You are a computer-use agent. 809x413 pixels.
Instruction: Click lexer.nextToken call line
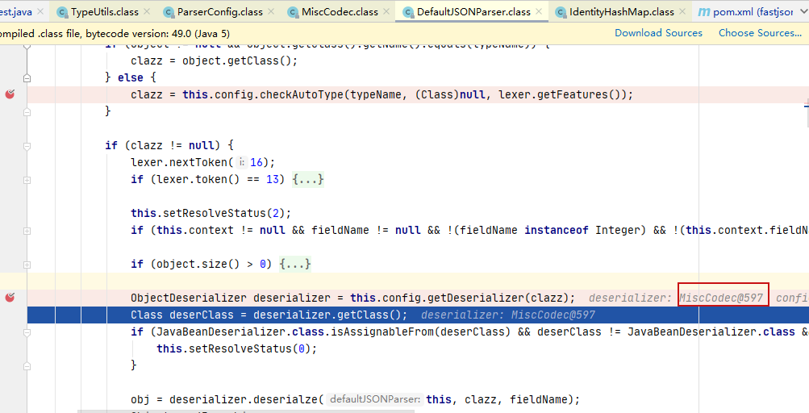[202, 163]
